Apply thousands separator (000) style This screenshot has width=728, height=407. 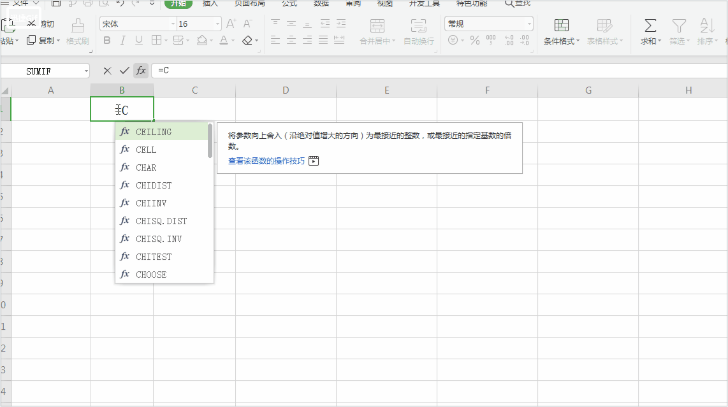491,40
